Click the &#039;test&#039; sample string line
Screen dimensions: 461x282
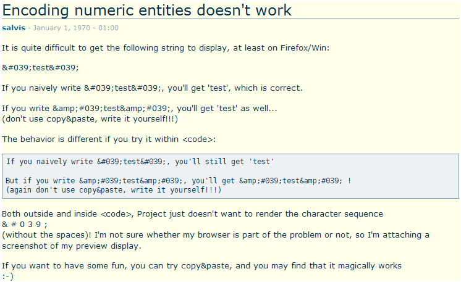tap(40, 68)
